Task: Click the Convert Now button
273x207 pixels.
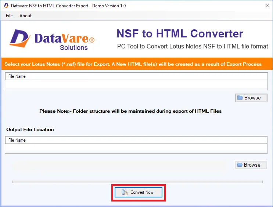Action: [x=139, y=192]
